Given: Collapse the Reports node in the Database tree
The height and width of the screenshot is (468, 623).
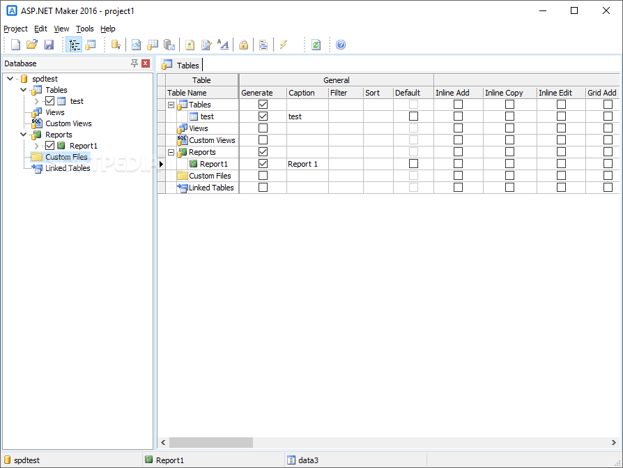Looking at the screenshot, I should pyautogui.click(x=24, y=135).
